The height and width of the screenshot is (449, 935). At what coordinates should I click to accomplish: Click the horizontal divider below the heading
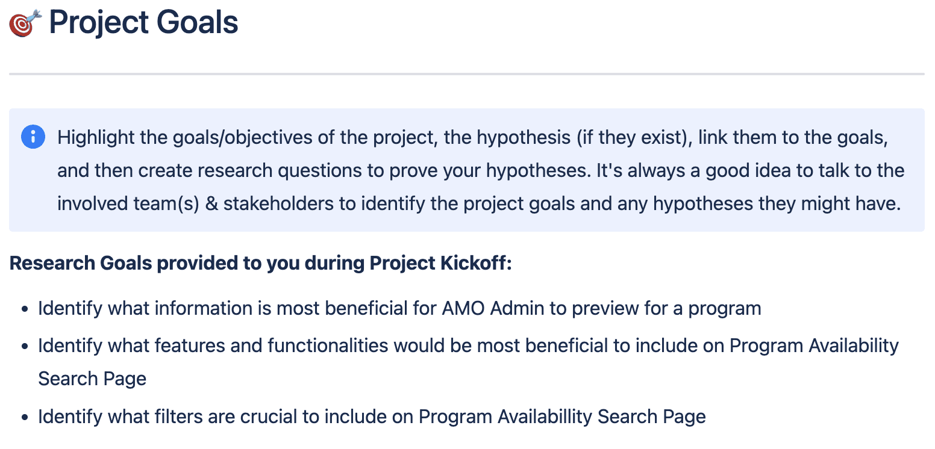coord(467,74)
